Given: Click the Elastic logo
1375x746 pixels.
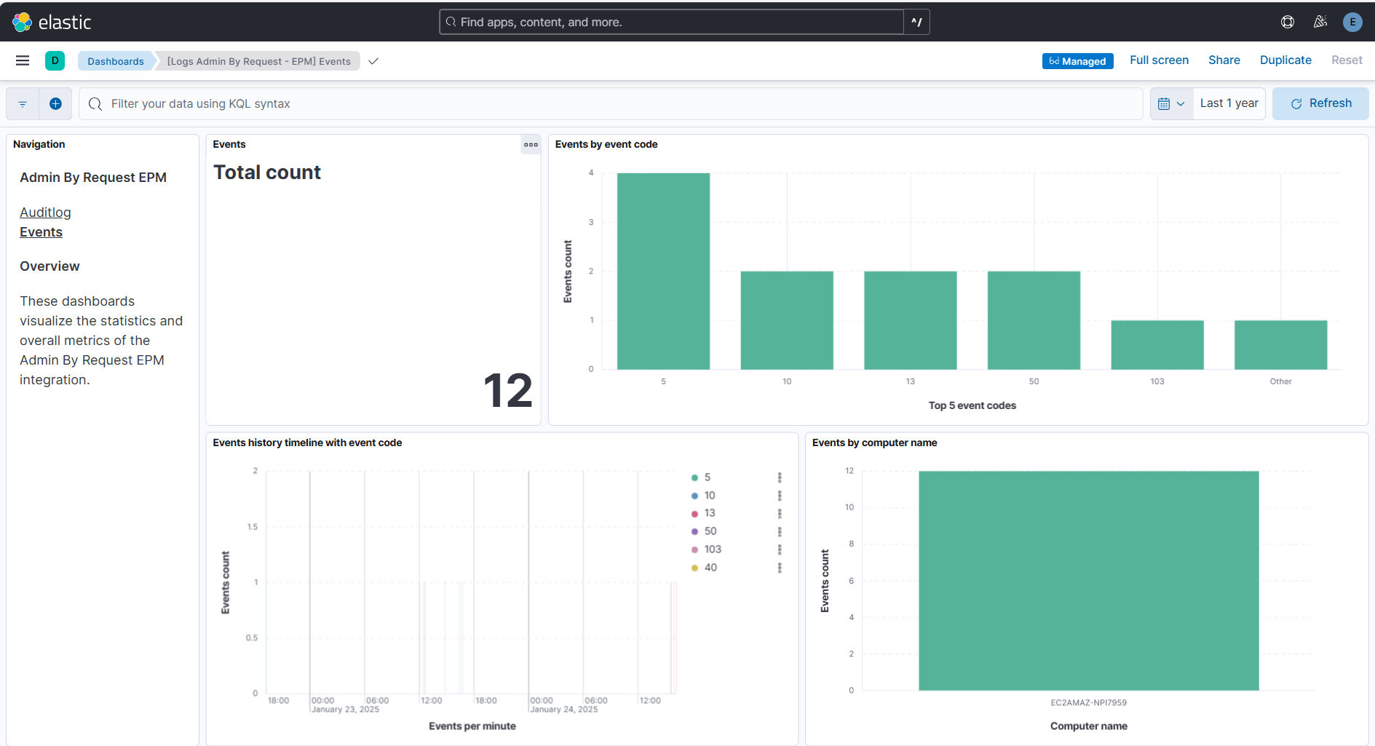Looking at the screenshot, I should click(51, 22).
